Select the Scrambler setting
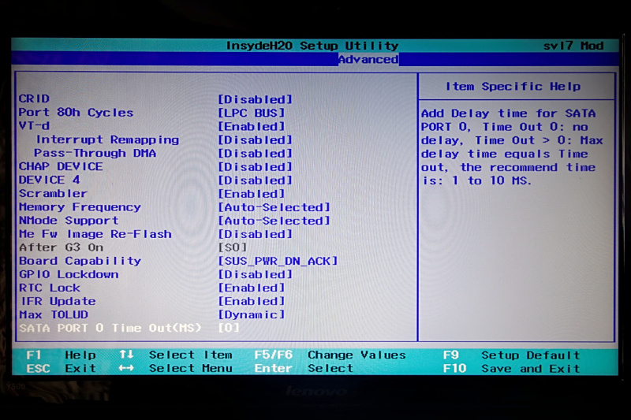 53,193
